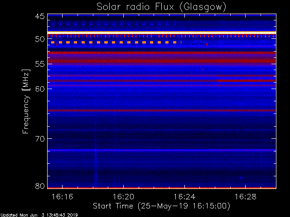The height and width of the screenshot is (217, 290).
Task: Click the bright white band near 48 MHz
Action: 162,33
